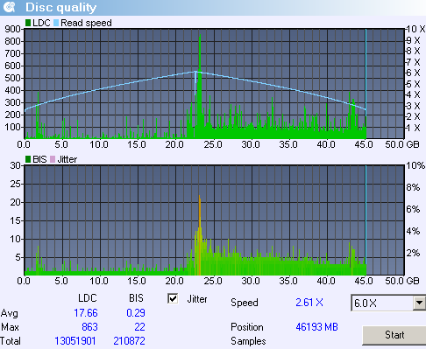
Task: Click the LDC average value 17.66
Action: pos(86,313)
